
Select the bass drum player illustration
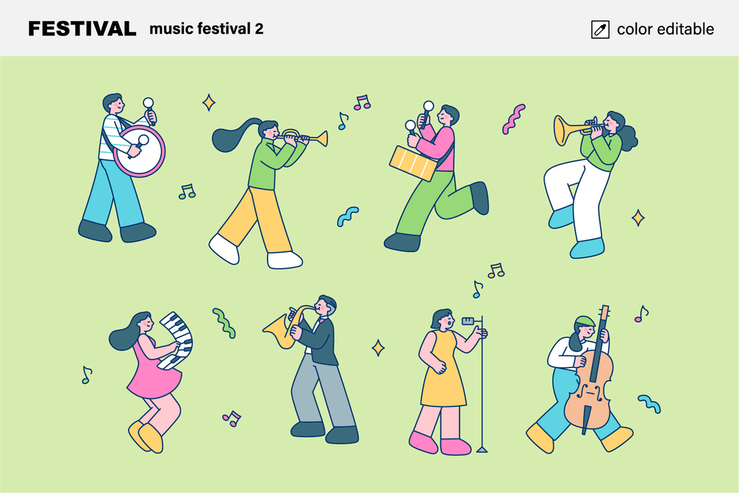(121, 168)
